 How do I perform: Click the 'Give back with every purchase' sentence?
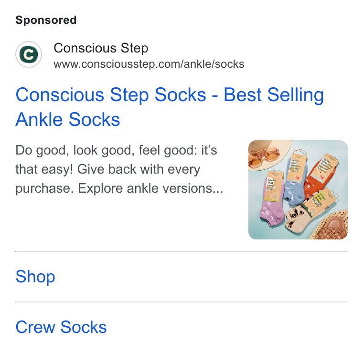[x=107, y=179]
